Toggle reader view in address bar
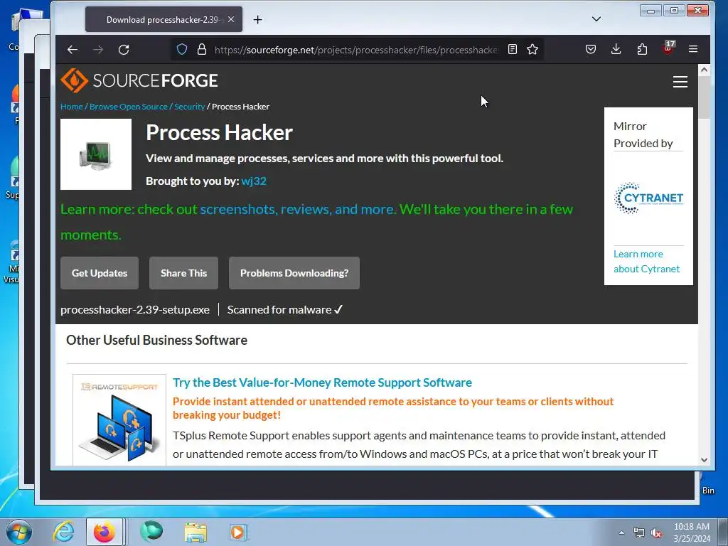Viewport: 728px width, 546px height. click(513, 49)
